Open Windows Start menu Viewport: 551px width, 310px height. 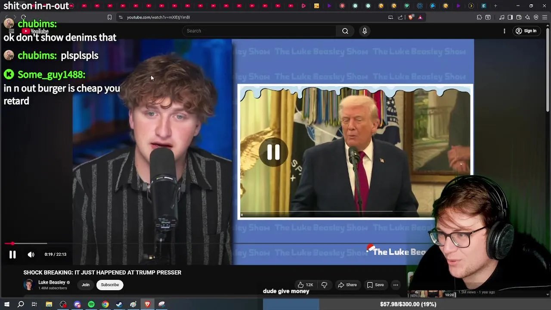click(6, 304)
